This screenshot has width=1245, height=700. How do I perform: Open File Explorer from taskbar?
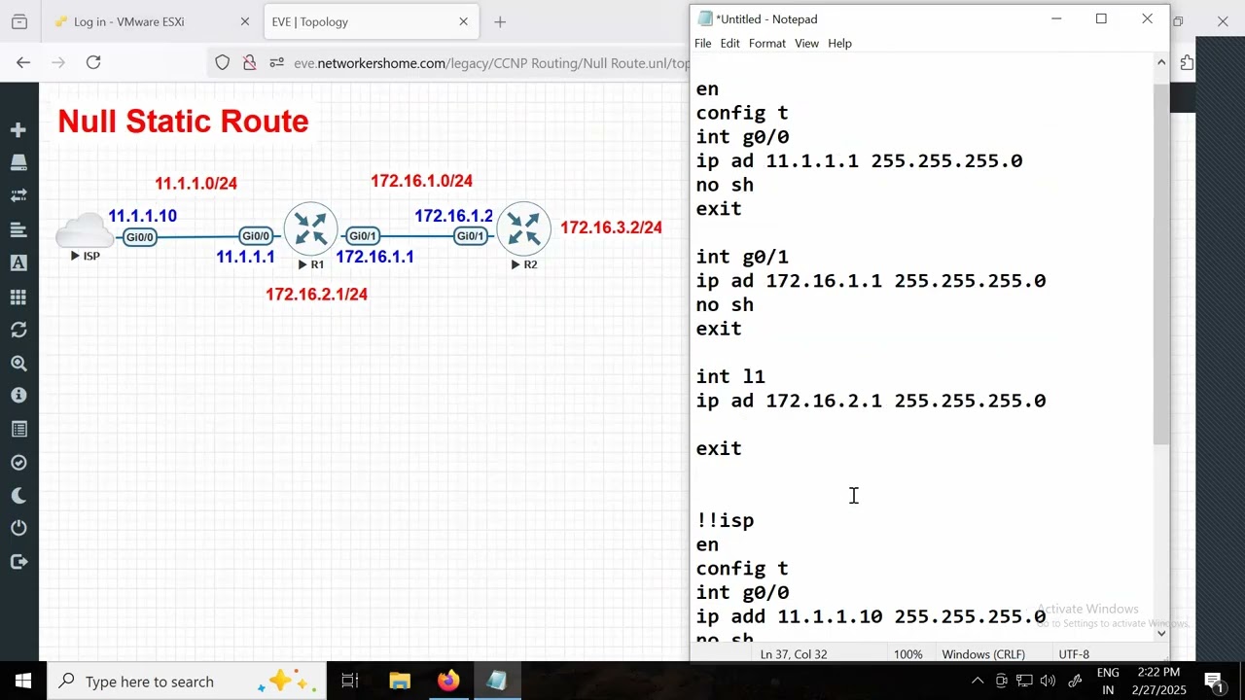coord(400,682)
